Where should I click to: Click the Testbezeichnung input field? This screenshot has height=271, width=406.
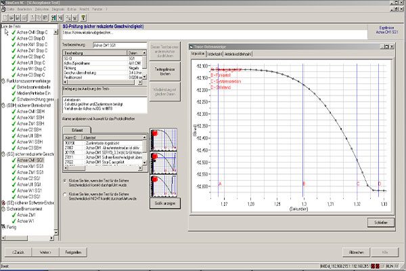point(120,45)
